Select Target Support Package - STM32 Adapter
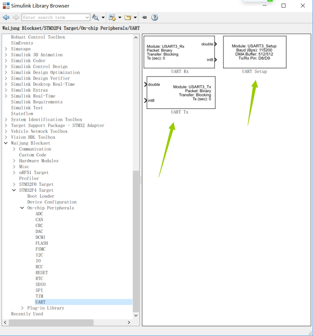313x336 pixels. coord(57,125)
